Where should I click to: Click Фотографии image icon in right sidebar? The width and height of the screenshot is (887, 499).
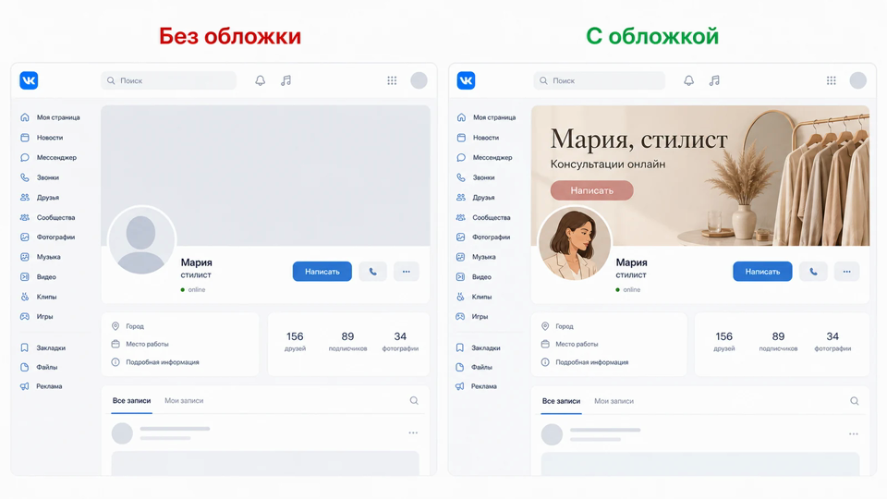(x=461, y=237)
